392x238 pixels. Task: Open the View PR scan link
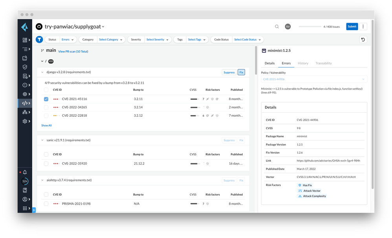coord(73,51)
